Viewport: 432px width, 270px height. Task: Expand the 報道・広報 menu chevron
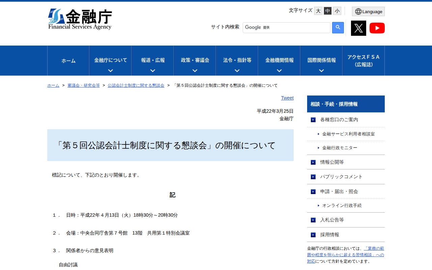point(153,71)
